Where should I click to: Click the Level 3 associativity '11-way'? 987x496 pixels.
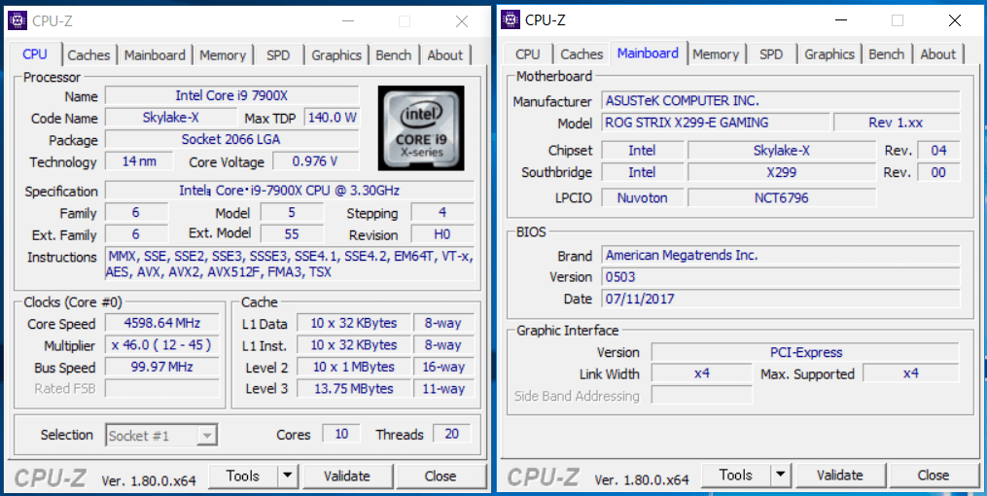(443, 388)
